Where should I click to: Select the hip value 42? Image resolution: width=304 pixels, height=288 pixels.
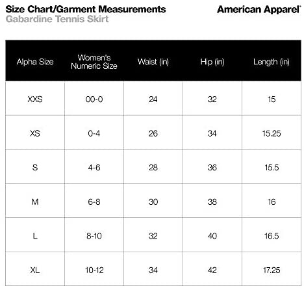coord(212,270)
